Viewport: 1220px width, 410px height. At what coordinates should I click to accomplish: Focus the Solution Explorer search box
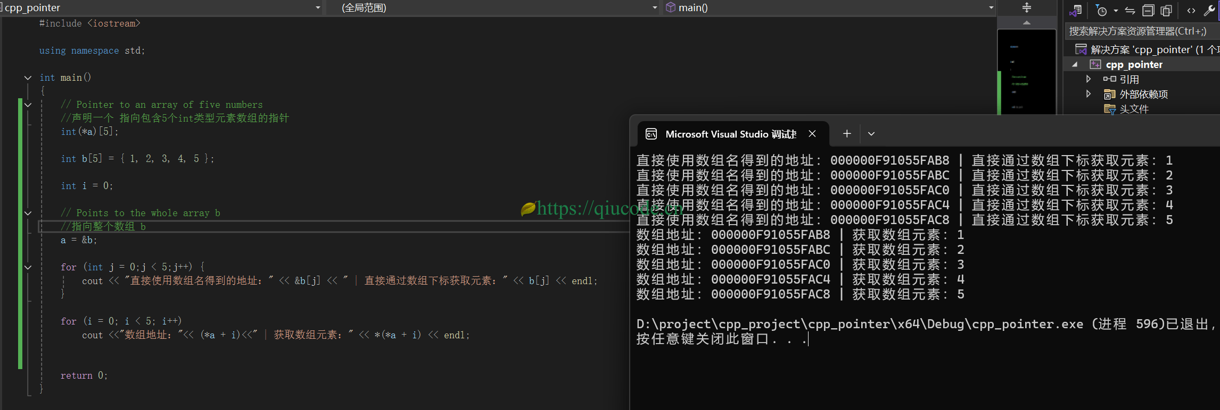pos(1142,31)
